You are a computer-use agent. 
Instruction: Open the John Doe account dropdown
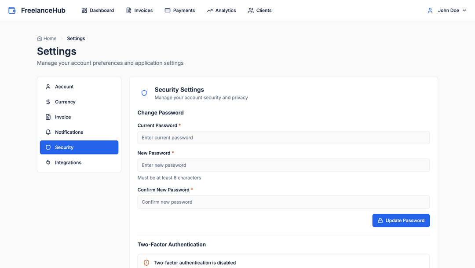[x=446, y=10]
